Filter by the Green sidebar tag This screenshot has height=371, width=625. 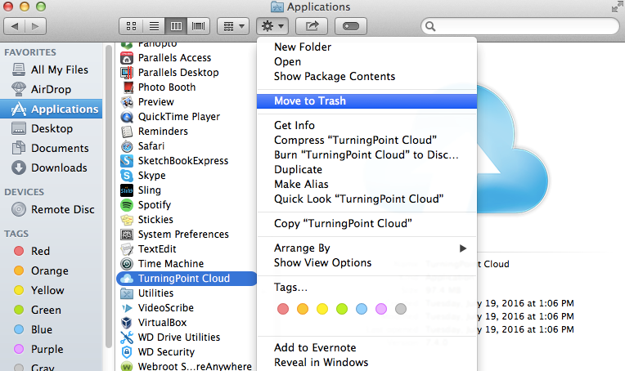click(51, 310)
